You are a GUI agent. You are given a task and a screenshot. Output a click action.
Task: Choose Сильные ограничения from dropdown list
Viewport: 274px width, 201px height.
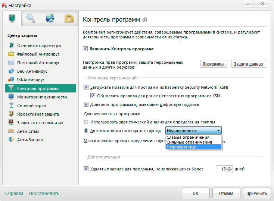point(193,142)
